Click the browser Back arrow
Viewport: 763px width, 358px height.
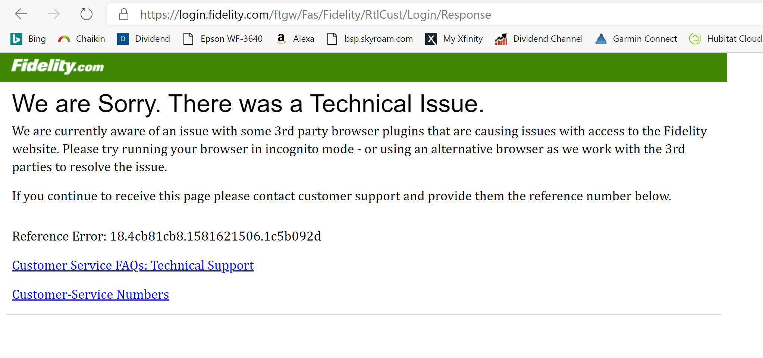(x=21, y=15)
